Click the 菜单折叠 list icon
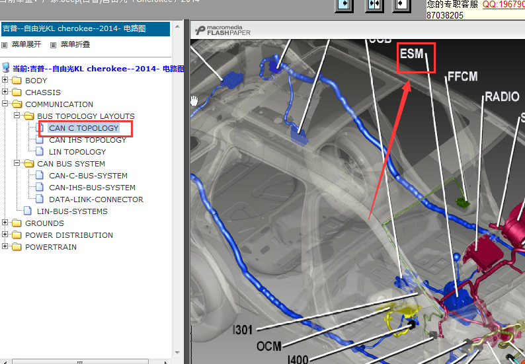 click(53, 45)
